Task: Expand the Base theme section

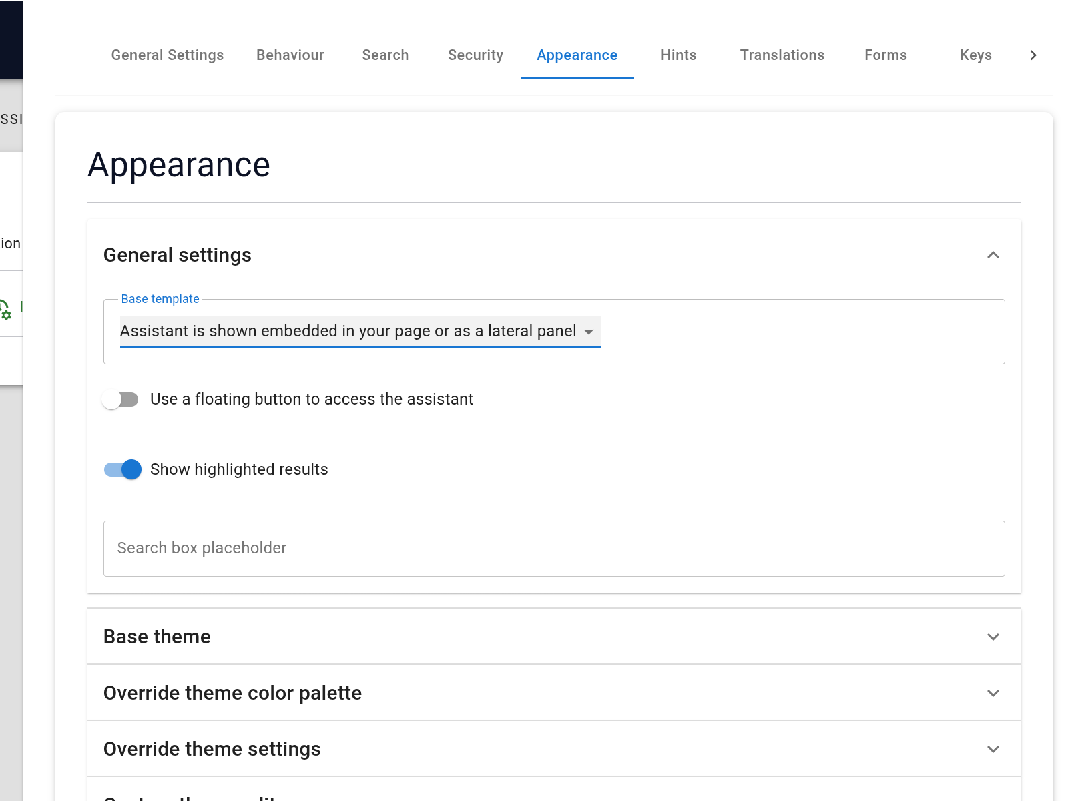Action: (554, 637)
